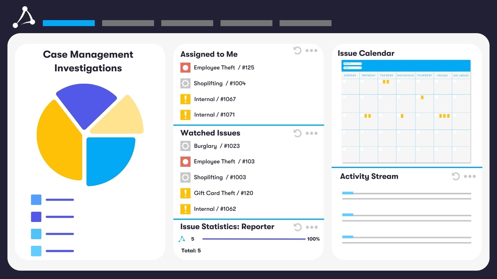Image resolution: width=497 pixels, height=279 pixels.
Task: Refresh the Watched Issues panel
Action: pos(297,133)
